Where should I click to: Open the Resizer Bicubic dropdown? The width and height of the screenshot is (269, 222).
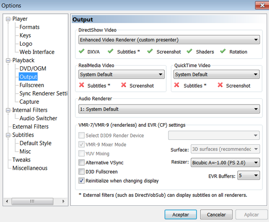point(225,163)
